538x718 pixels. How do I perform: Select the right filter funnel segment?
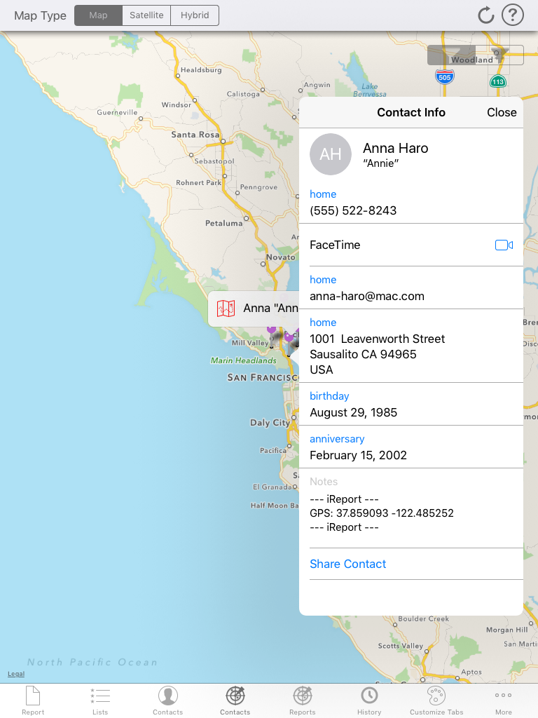coord(499,55)
